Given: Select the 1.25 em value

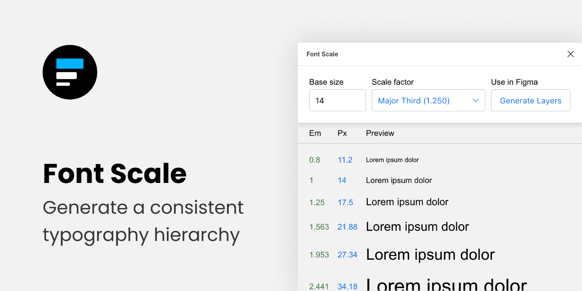Looking at the screenshot, I should click(x=317, y=202).
